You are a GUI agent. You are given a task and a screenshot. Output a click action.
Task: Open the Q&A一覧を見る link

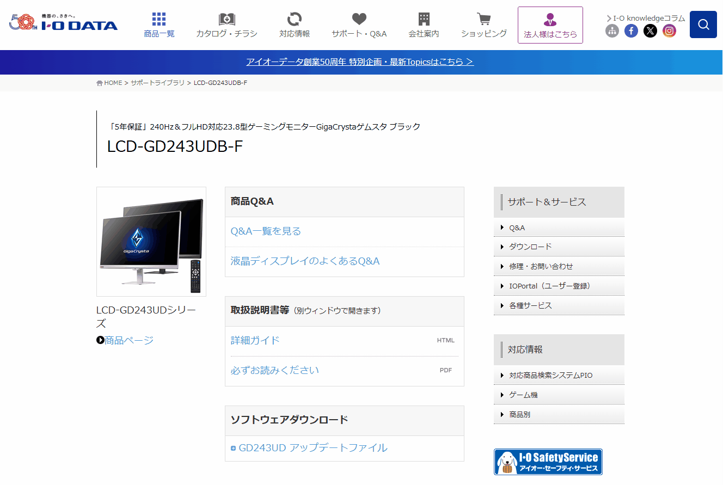coord(266,231)
